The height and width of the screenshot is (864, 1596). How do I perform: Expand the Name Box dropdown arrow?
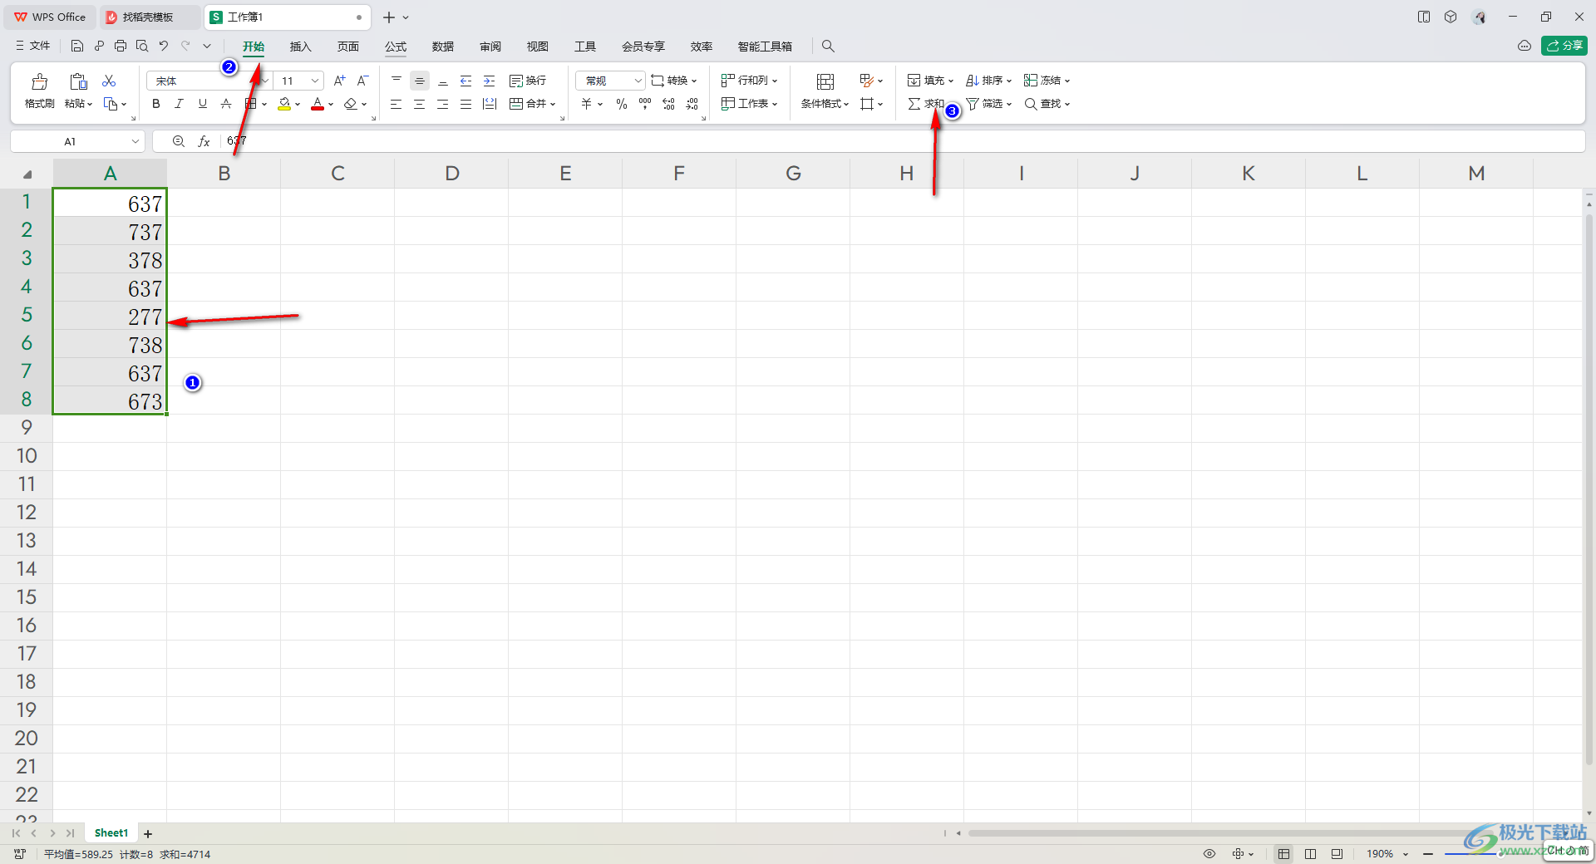[x=135, y=141]
